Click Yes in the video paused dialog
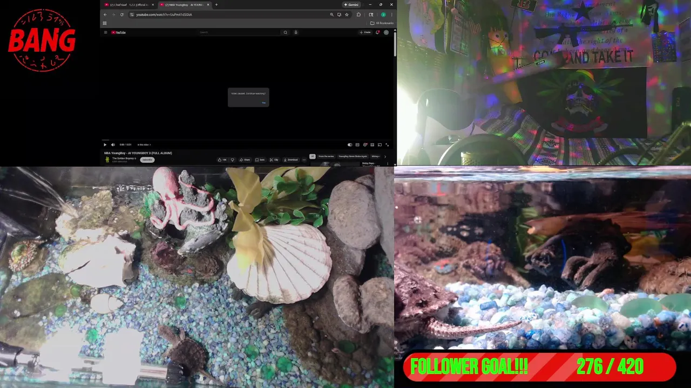 point(263,102)
